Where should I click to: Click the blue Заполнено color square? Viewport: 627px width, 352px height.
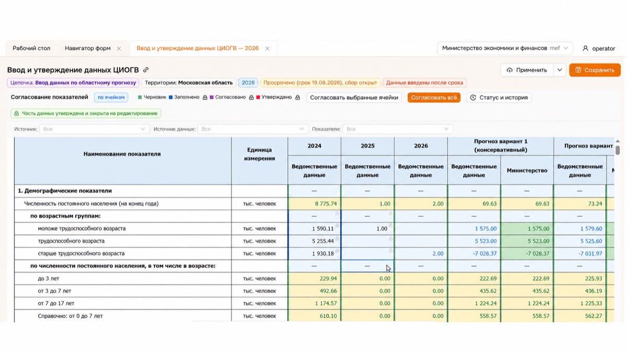170,98
